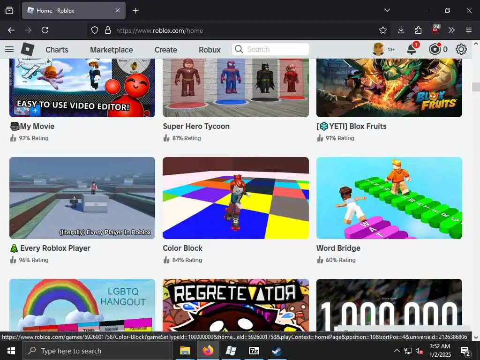The width and height of the screenshot is (480, 360).
Task: Click the site padlock icon
Action: (x=107, y=30)
